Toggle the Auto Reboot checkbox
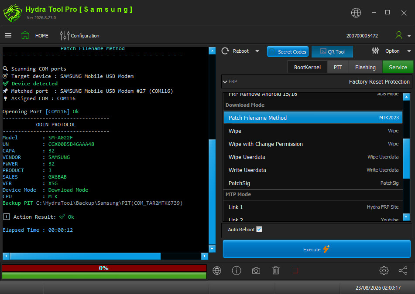The height and width of the screenshot is (294, 415). pos(259,229)
